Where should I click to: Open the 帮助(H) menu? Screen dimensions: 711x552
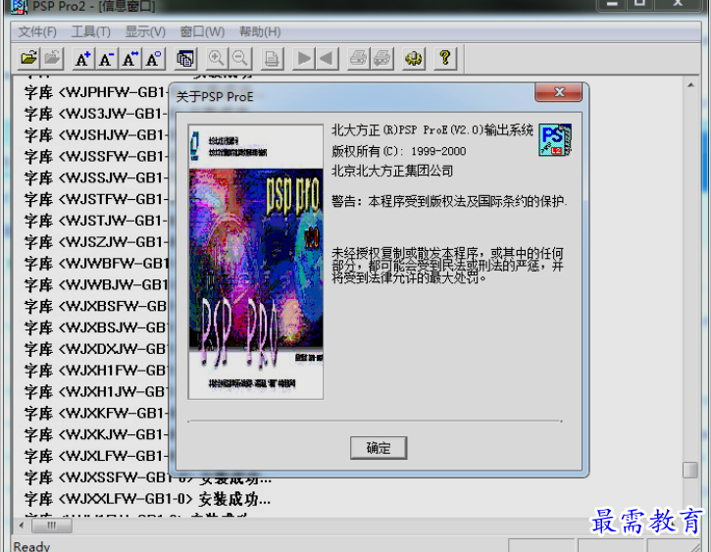260,31
